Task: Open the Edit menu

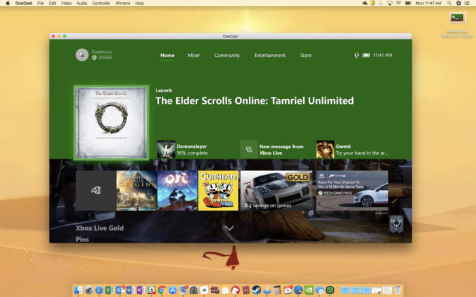Action: click(x=52, y=3)
